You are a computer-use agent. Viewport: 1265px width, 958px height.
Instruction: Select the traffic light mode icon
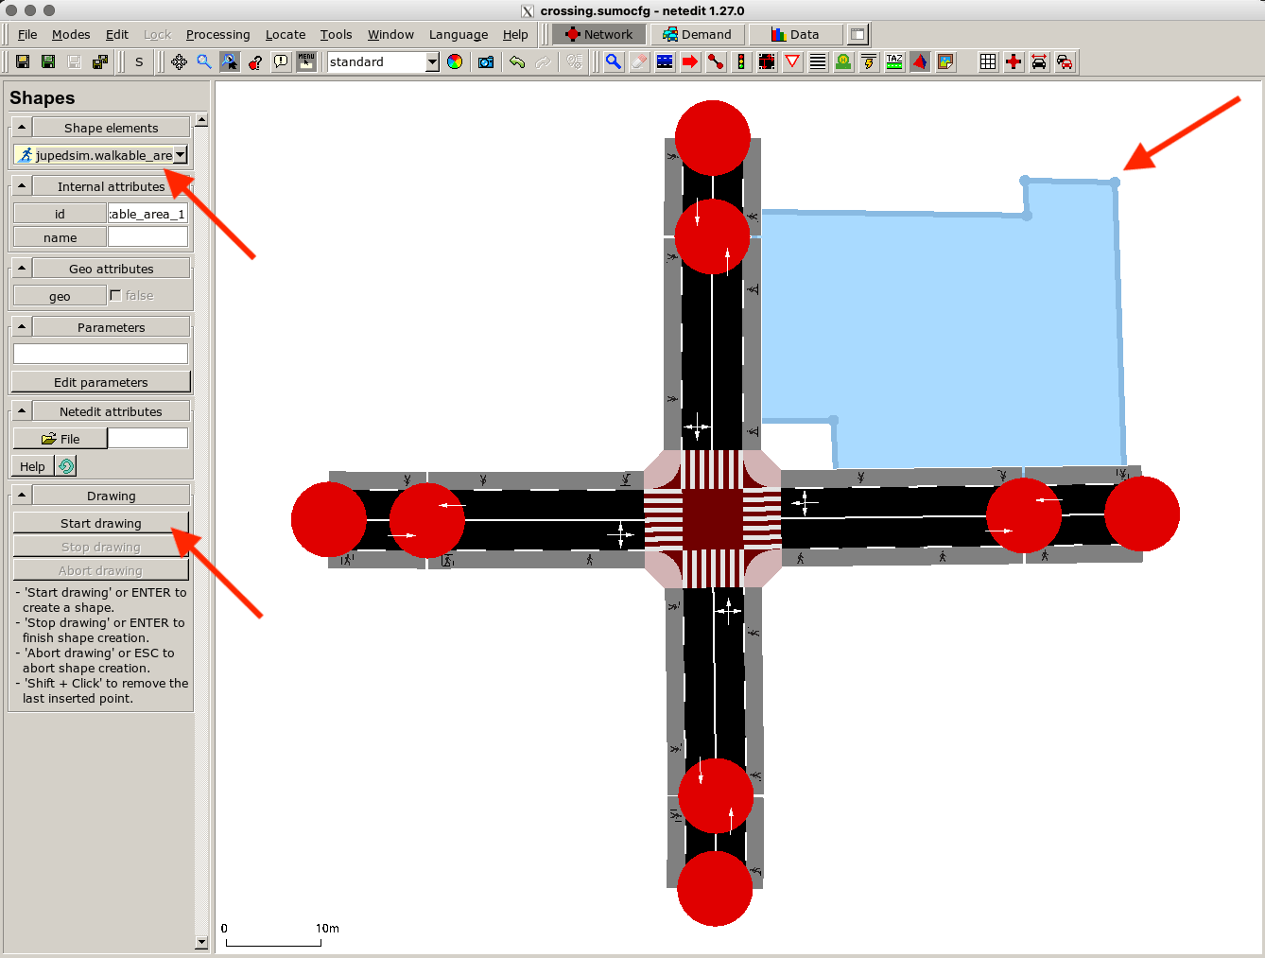click(x=741, y=62)
